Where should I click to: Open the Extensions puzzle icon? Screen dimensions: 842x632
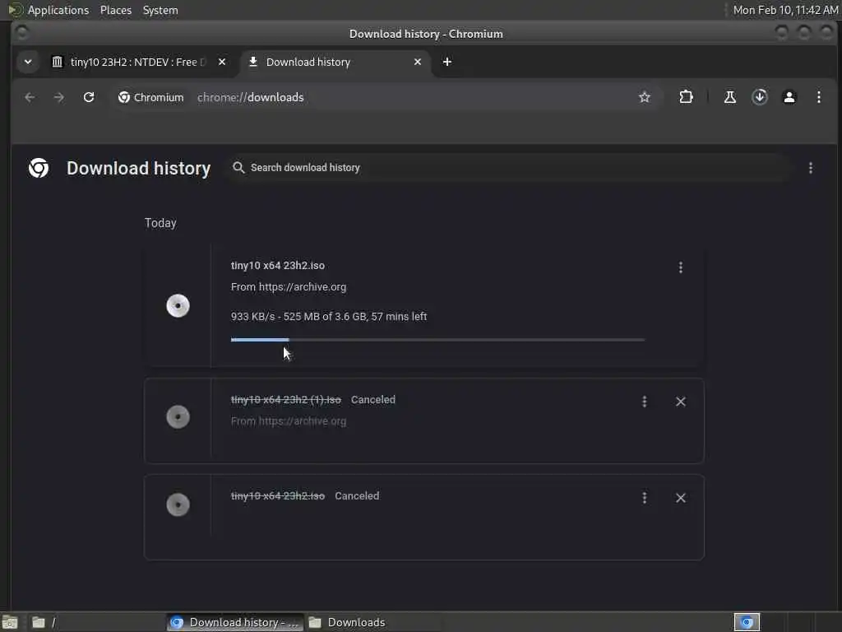click(686, 97)
